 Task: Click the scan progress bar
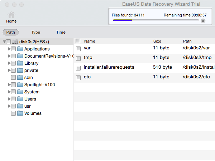click(x=156, y=20)
